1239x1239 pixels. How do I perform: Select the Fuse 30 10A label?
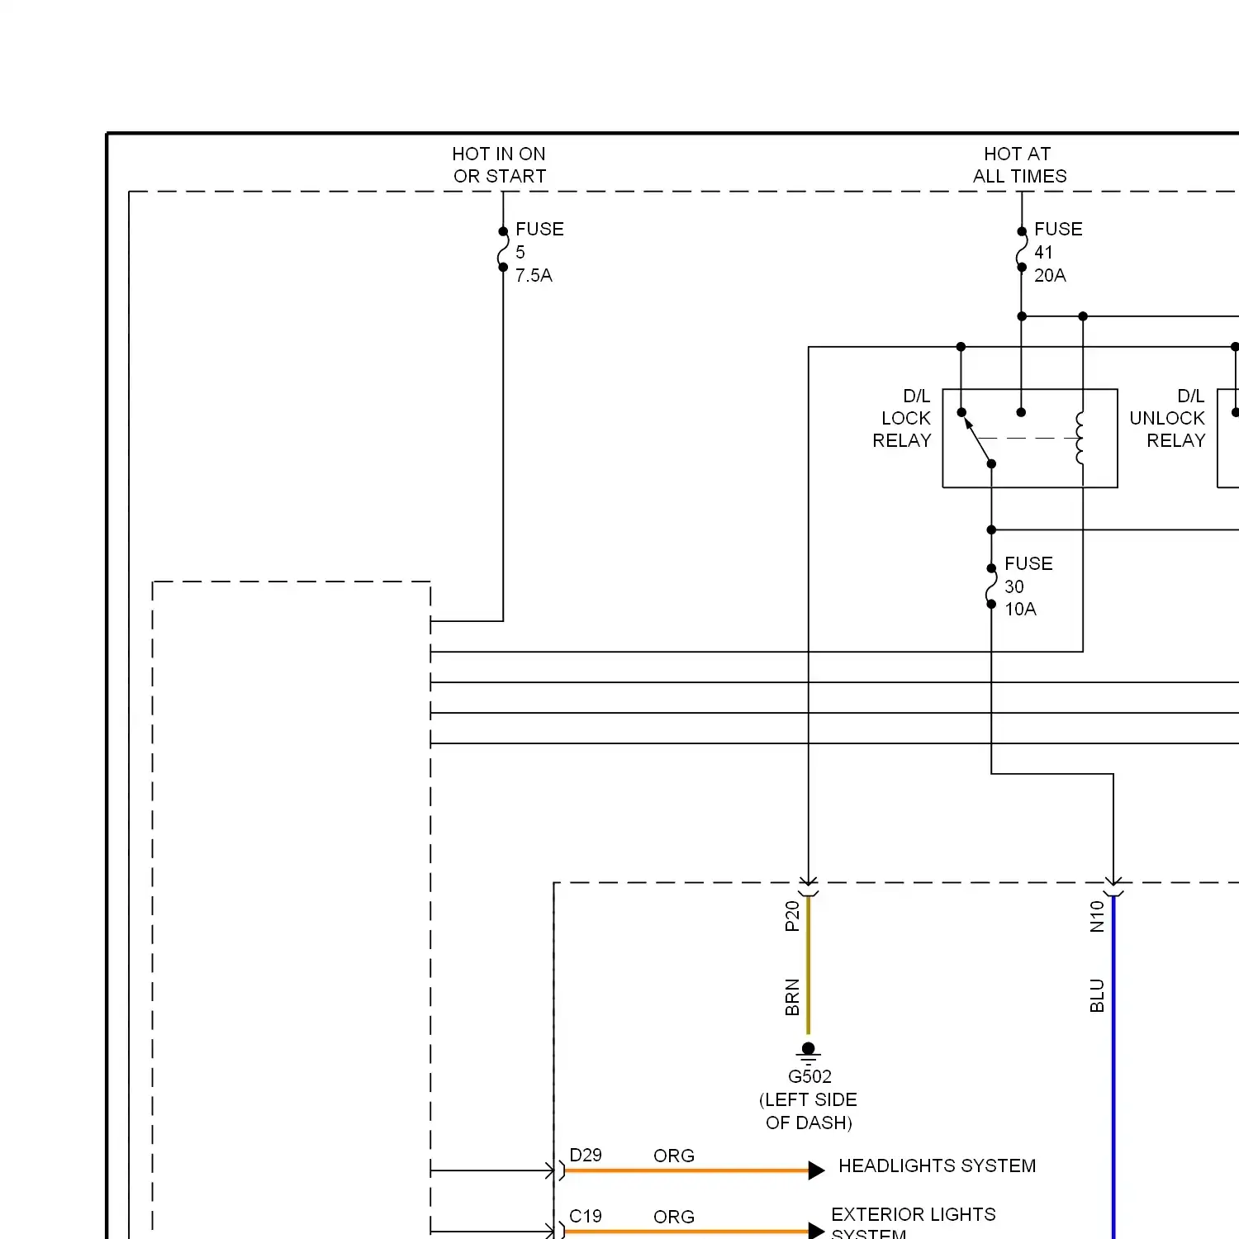pyautogui.click(x=1028, y=586)
